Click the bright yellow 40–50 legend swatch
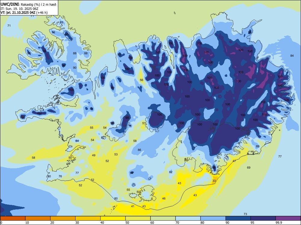301x225 pixels. tap(113, 218)
